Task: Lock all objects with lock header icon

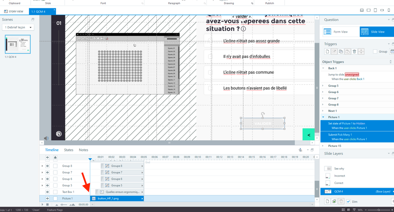Action: click(x=55, y=158)
